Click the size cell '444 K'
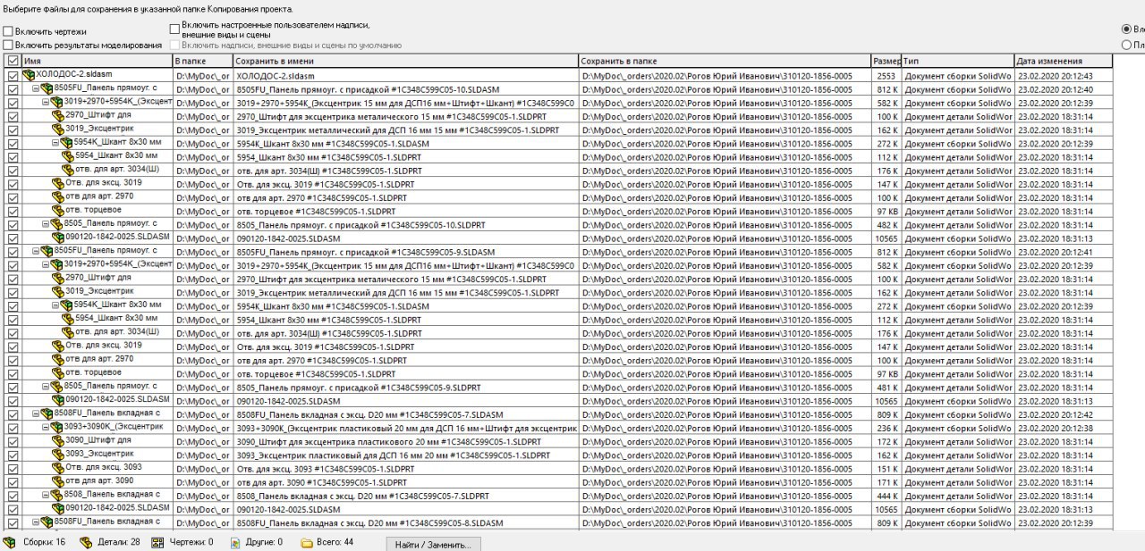Viewport: 1145px width, 551px height. (886, 496)
